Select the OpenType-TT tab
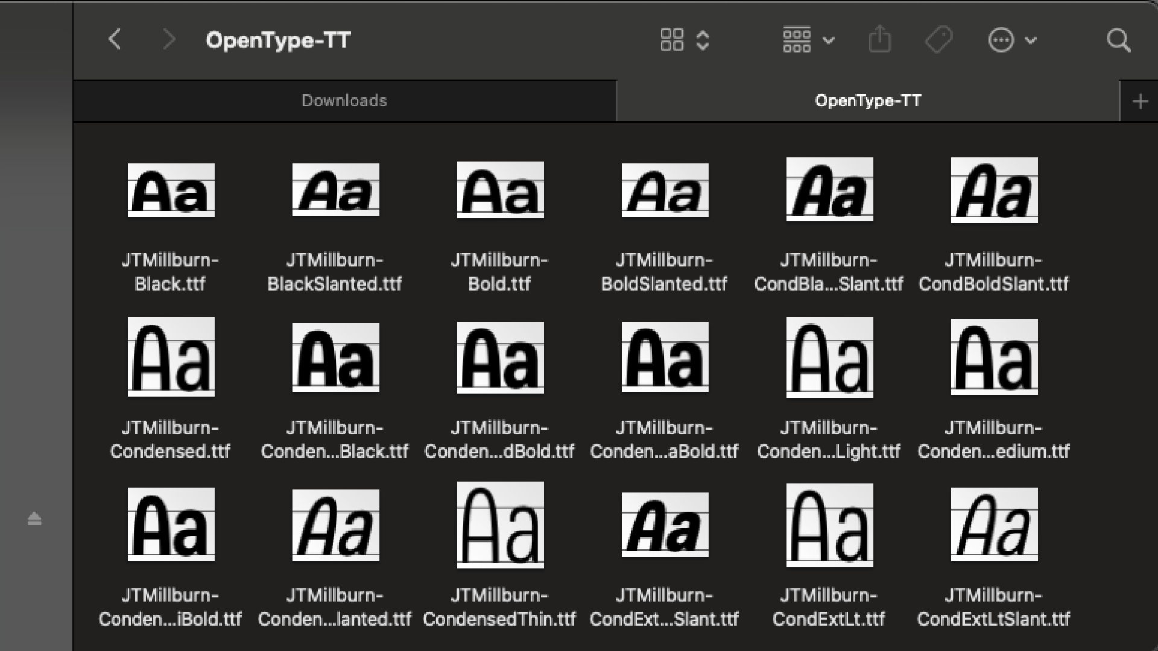 [x=868, y=101]
